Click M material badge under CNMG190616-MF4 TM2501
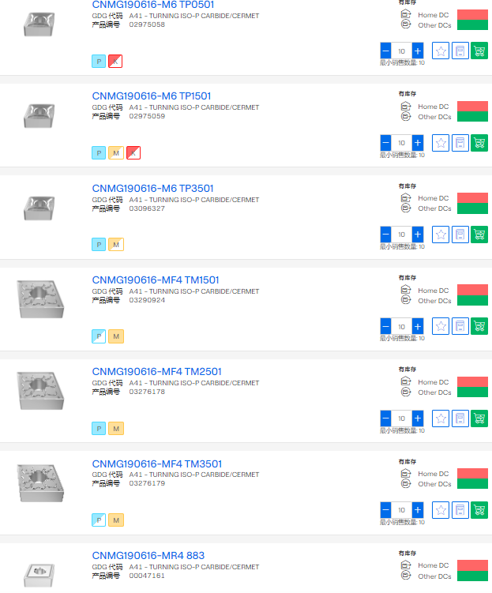The image size is (492, 593). point(116,428)
